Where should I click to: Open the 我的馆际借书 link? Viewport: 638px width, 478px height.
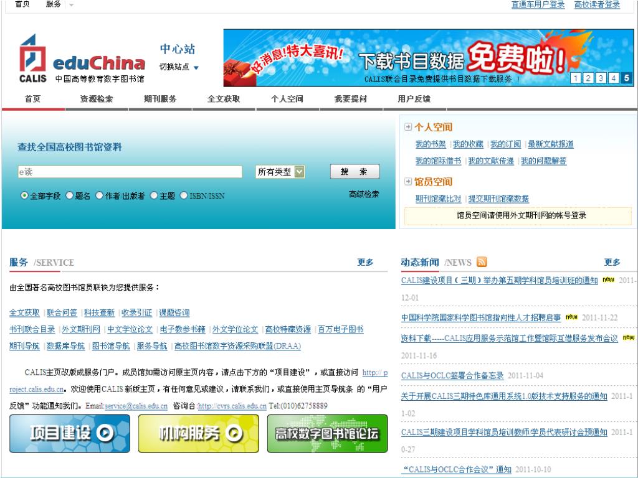(x=438, y=161)
